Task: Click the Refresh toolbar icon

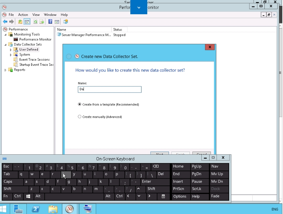Action: tap(35, 22)
